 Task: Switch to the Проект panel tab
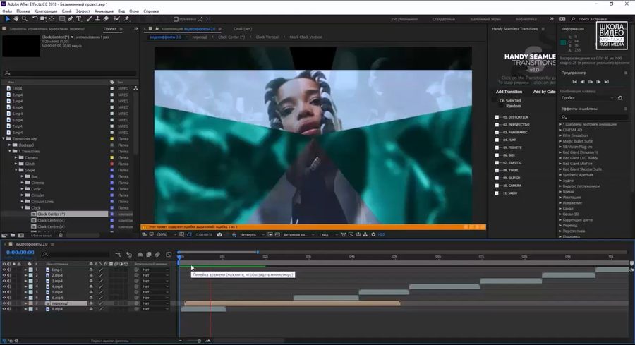click(110, 29)
